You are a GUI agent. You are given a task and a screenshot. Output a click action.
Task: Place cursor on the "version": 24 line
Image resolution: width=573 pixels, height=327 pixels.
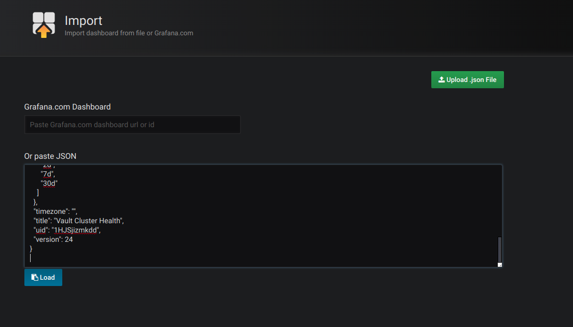(53, 239)
